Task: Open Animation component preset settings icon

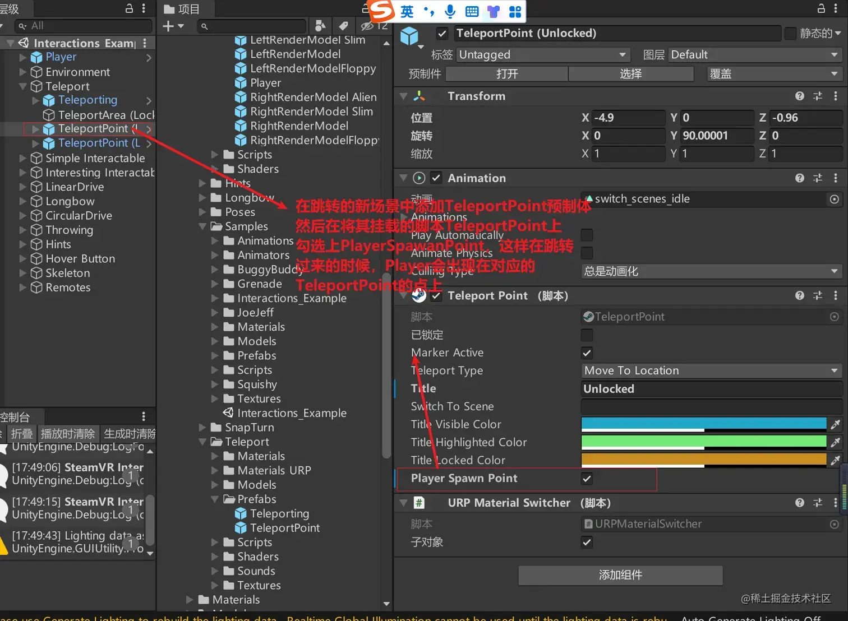Action: click(818, 178)
